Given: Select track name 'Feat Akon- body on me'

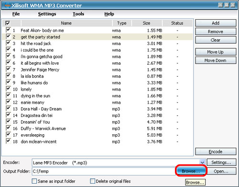Looking at the screenshot, I should 42,30.
